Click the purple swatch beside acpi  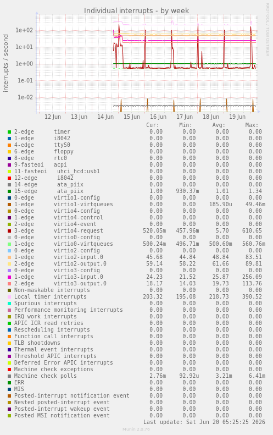click(x=9, y=165)
